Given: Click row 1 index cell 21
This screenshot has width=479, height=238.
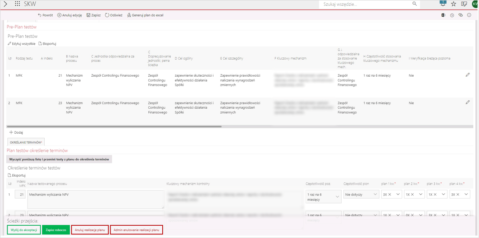Looking at the screenshot, I should pyautogui.click(x=60, y=75).
